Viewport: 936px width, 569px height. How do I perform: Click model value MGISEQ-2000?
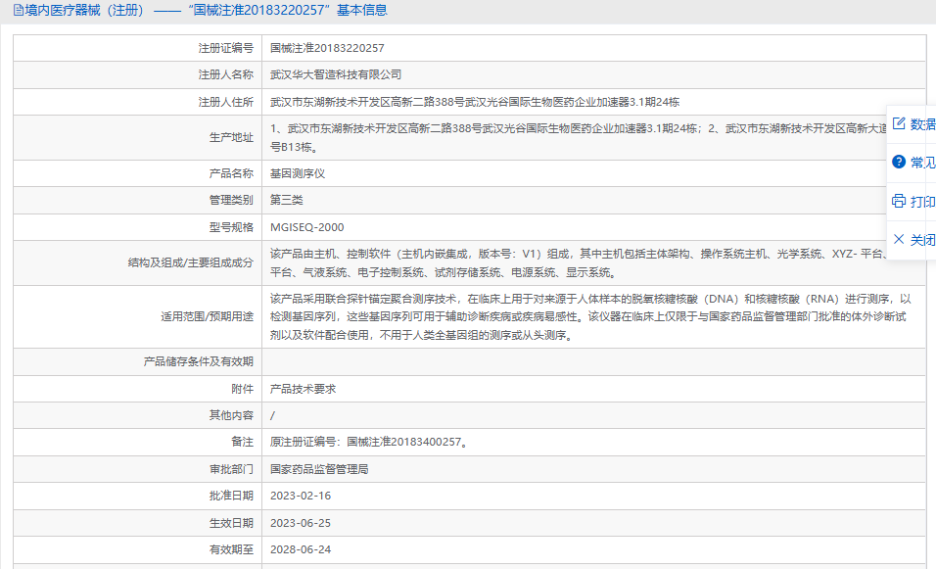(306, 227)
